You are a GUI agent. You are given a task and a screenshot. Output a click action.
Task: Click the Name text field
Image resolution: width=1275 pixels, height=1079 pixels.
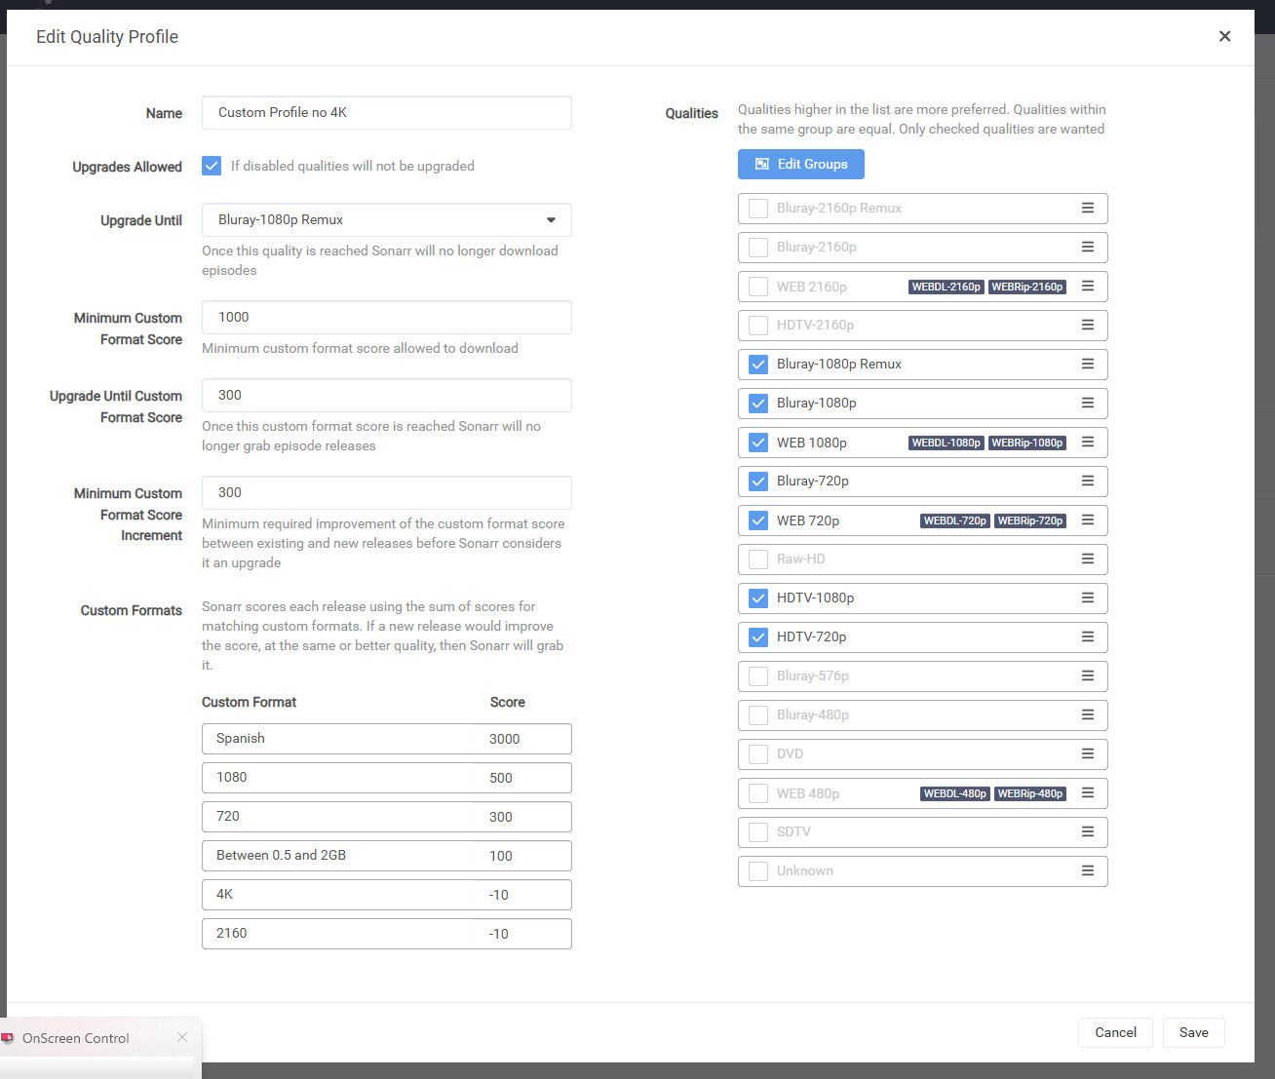(386, 112)
